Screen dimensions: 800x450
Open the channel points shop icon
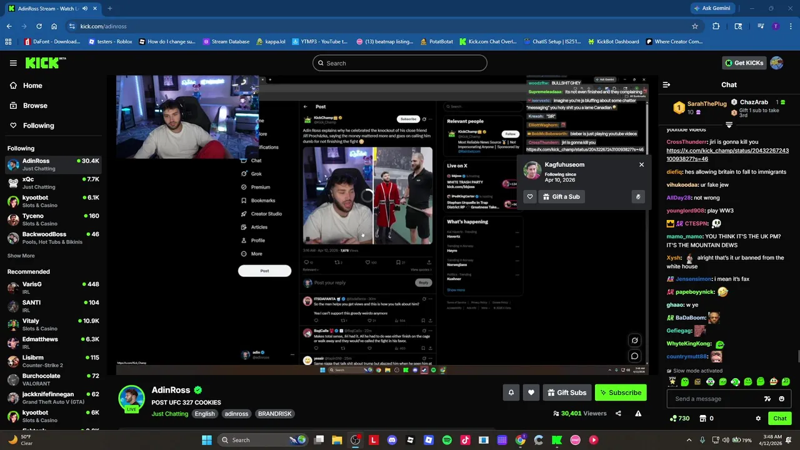click(702, 418)
